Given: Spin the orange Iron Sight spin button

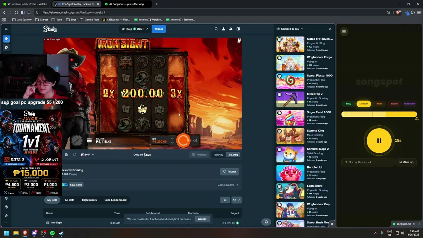Looking at the screenshot, I should click(x=183, y=140).
